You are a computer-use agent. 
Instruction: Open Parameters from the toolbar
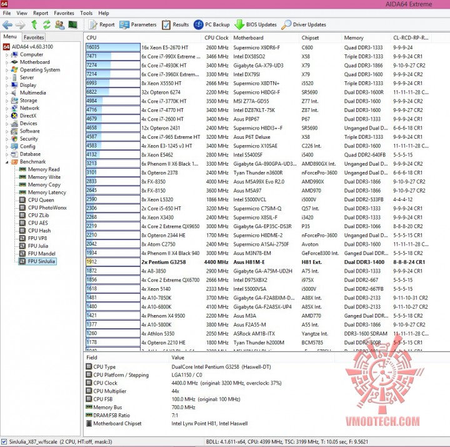point(138,24)
